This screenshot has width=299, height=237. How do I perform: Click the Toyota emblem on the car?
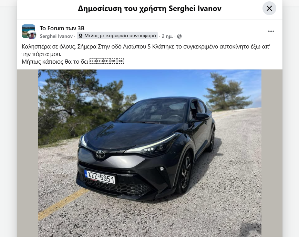point(100,154)
